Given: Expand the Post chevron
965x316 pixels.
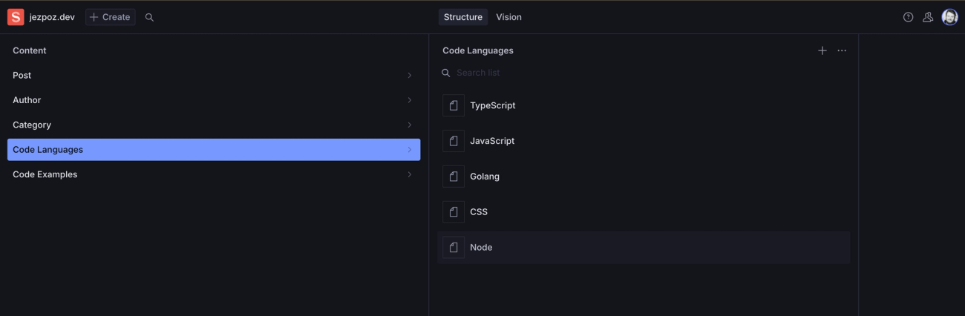Looking at the screenshot, I should point(409,76).
